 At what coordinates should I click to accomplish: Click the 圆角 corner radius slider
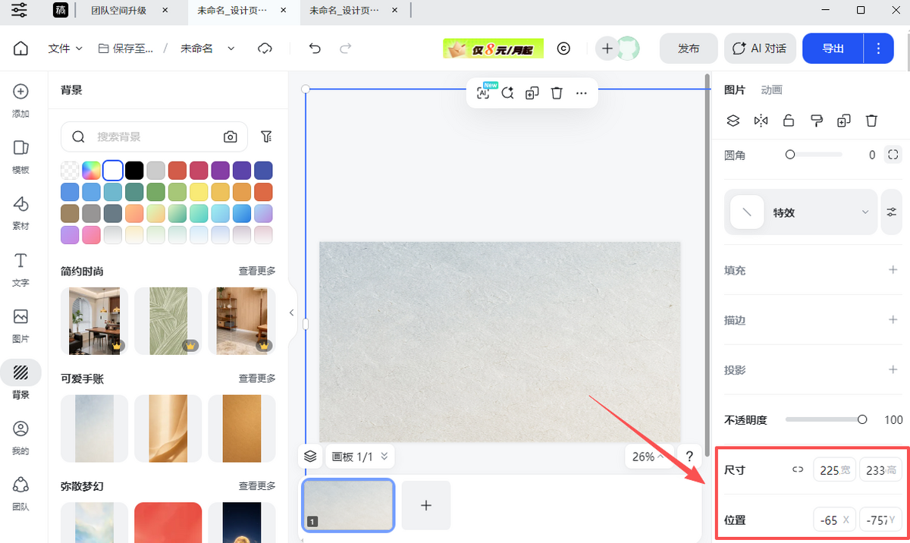tap(816, 155)
